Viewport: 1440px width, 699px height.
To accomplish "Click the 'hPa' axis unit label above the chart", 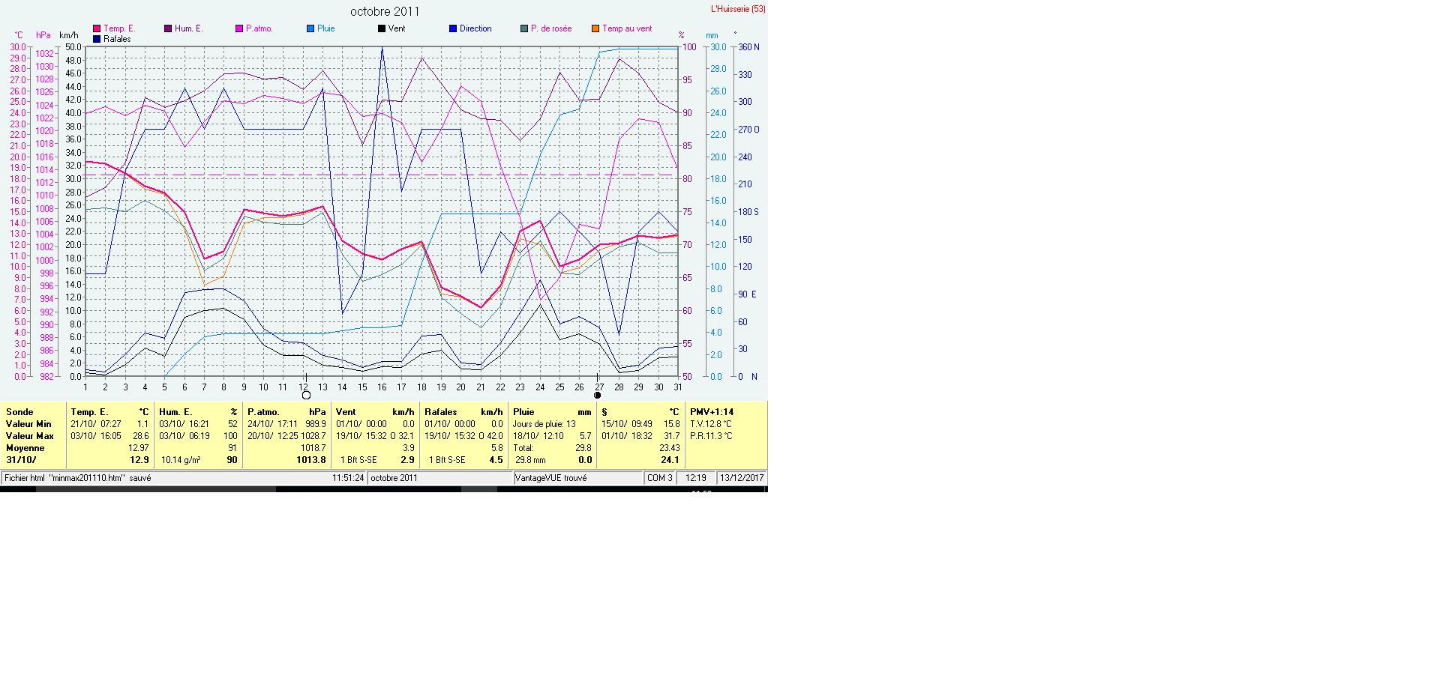I will tap(43, 35).
